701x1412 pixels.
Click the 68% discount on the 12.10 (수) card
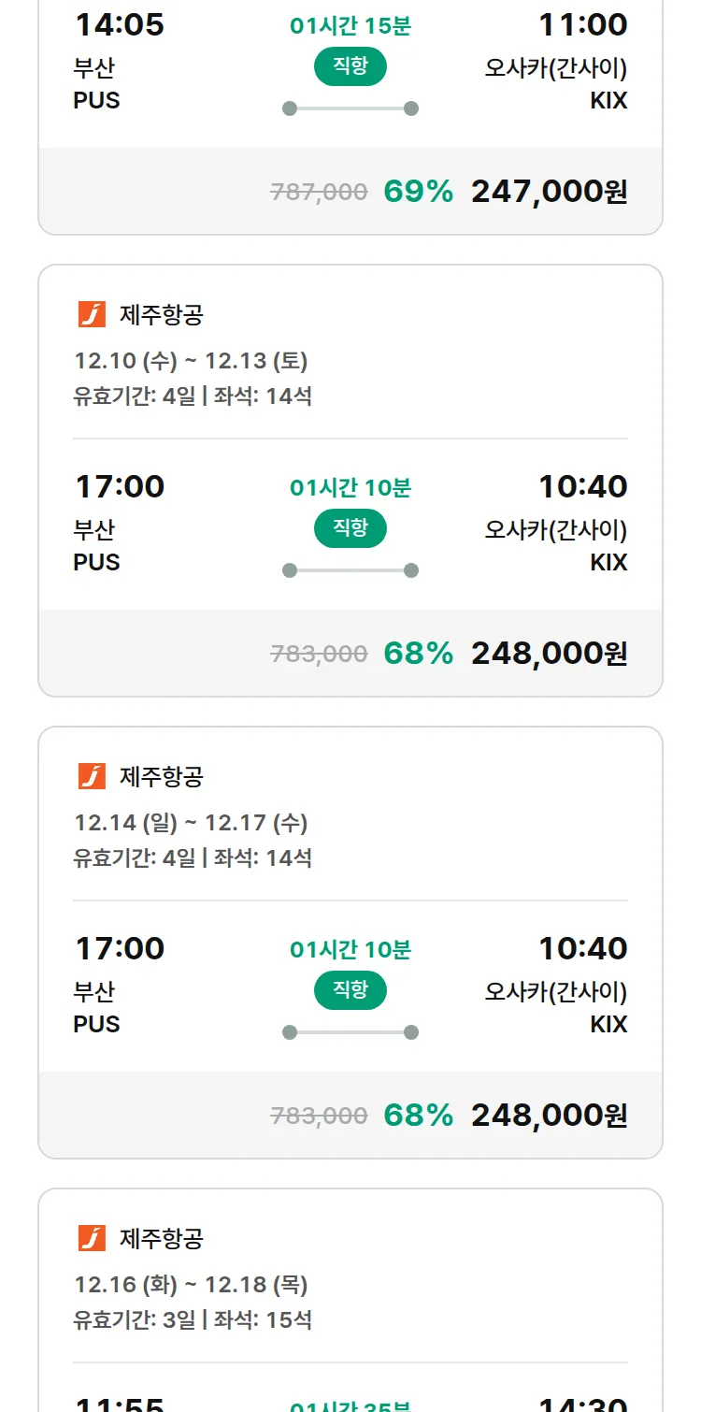click(418, 654)
